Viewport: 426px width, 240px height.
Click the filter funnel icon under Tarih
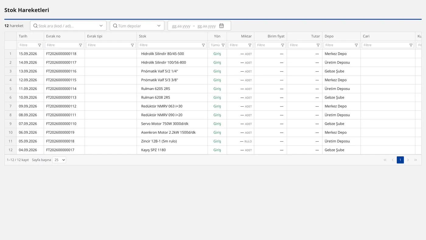(x=40, y=45)
